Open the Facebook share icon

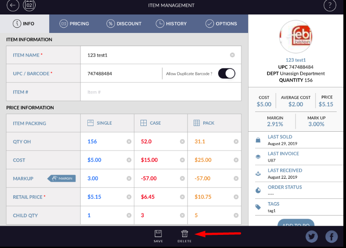332,237
